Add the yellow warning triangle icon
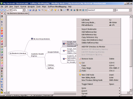 pyautogui.click(x=2, y=28)
